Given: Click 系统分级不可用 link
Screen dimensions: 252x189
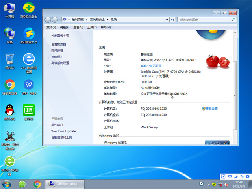Looking at the screenshot, I should coord(151,66).
